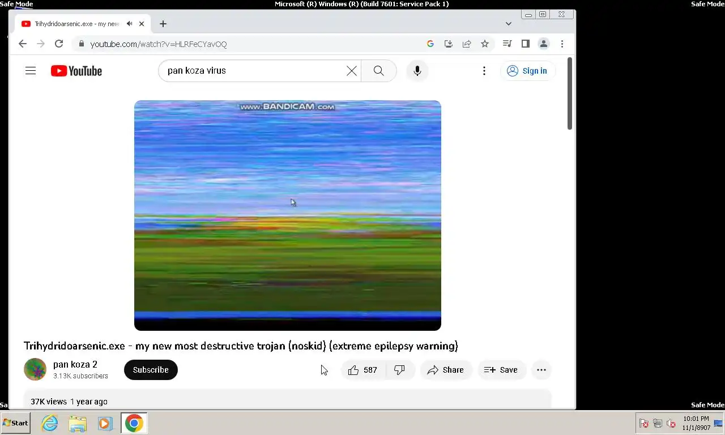
Task: Maximize the Chrome window
Action: 543,14
